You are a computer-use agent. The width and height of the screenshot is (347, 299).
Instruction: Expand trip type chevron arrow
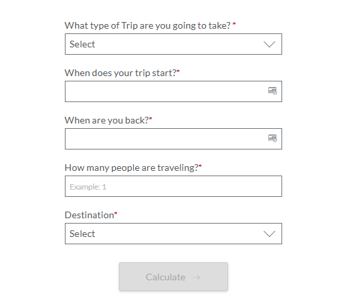point(269,44)
